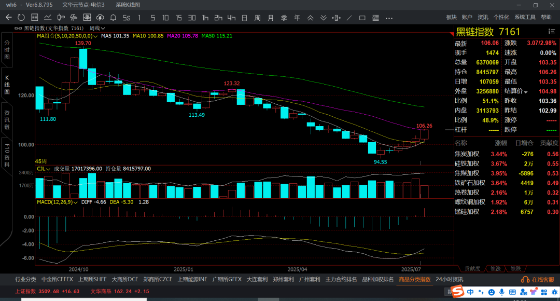Select the 领跌 tab
Viewport: 560px width, 301px height.
pyautogui.click(x=515, y=268)
